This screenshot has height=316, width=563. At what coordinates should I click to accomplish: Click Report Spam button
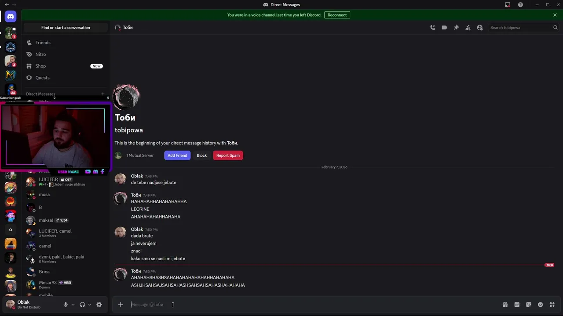228,155
